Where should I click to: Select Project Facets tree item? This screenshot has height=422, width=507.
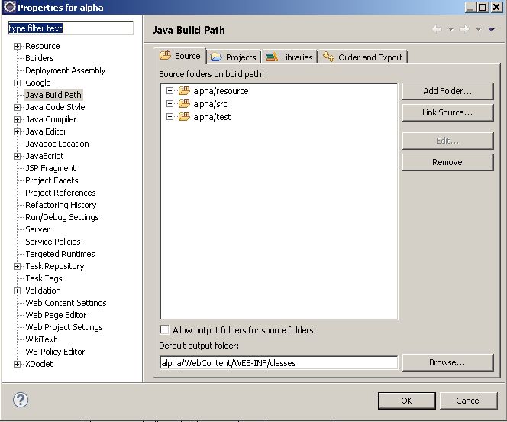click(x=52, y=180)
